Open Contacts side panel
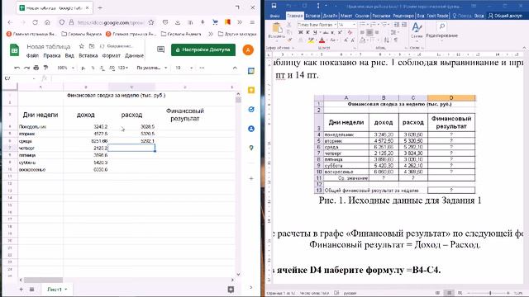529x297 pixels. pyautogui.click(x=251, y=129)
